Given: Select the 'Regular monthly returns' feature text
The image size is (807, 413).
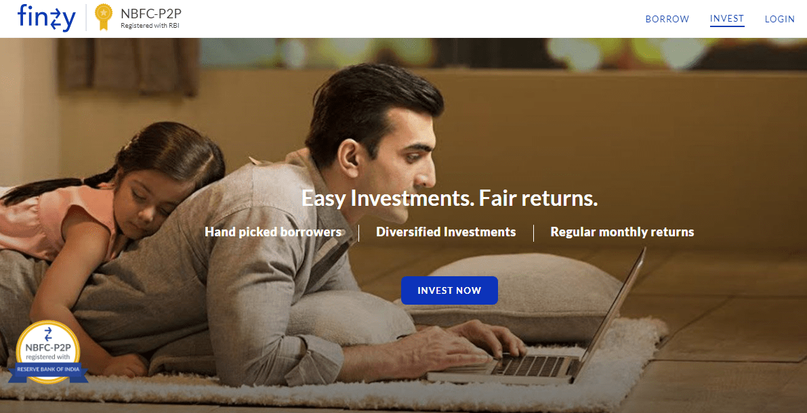Looking at the screenshot, I should pyautogui.click(x=622, y=232).
